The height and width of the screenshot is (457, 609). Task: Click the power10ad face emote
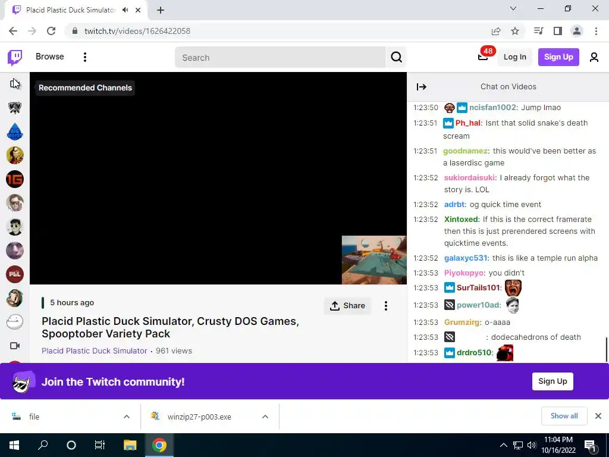512,305
